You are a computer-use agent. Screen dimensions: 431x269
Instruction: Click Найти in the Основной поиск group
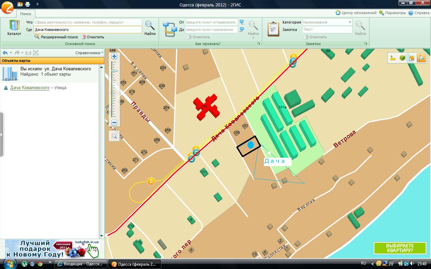click(150, 28)
